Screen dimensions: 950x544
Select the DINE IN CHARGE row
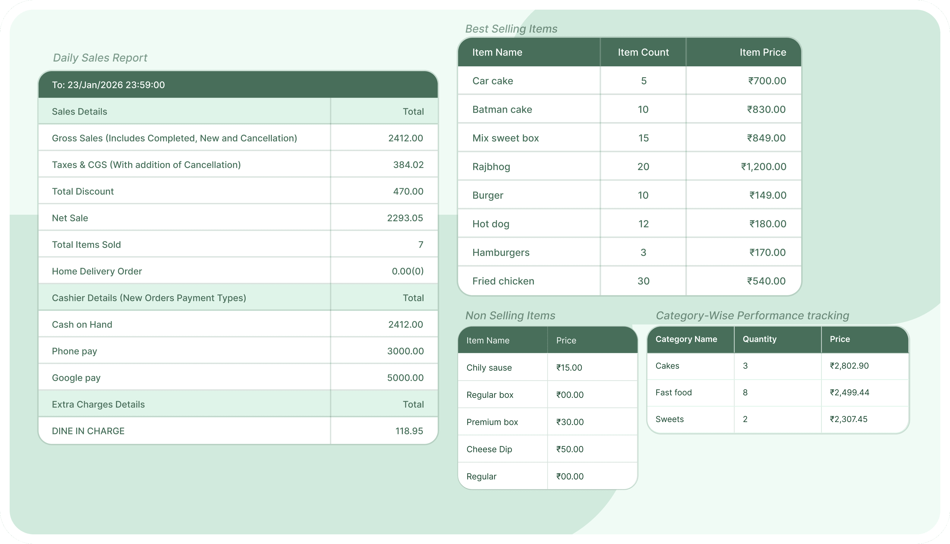tap(88, 430)
